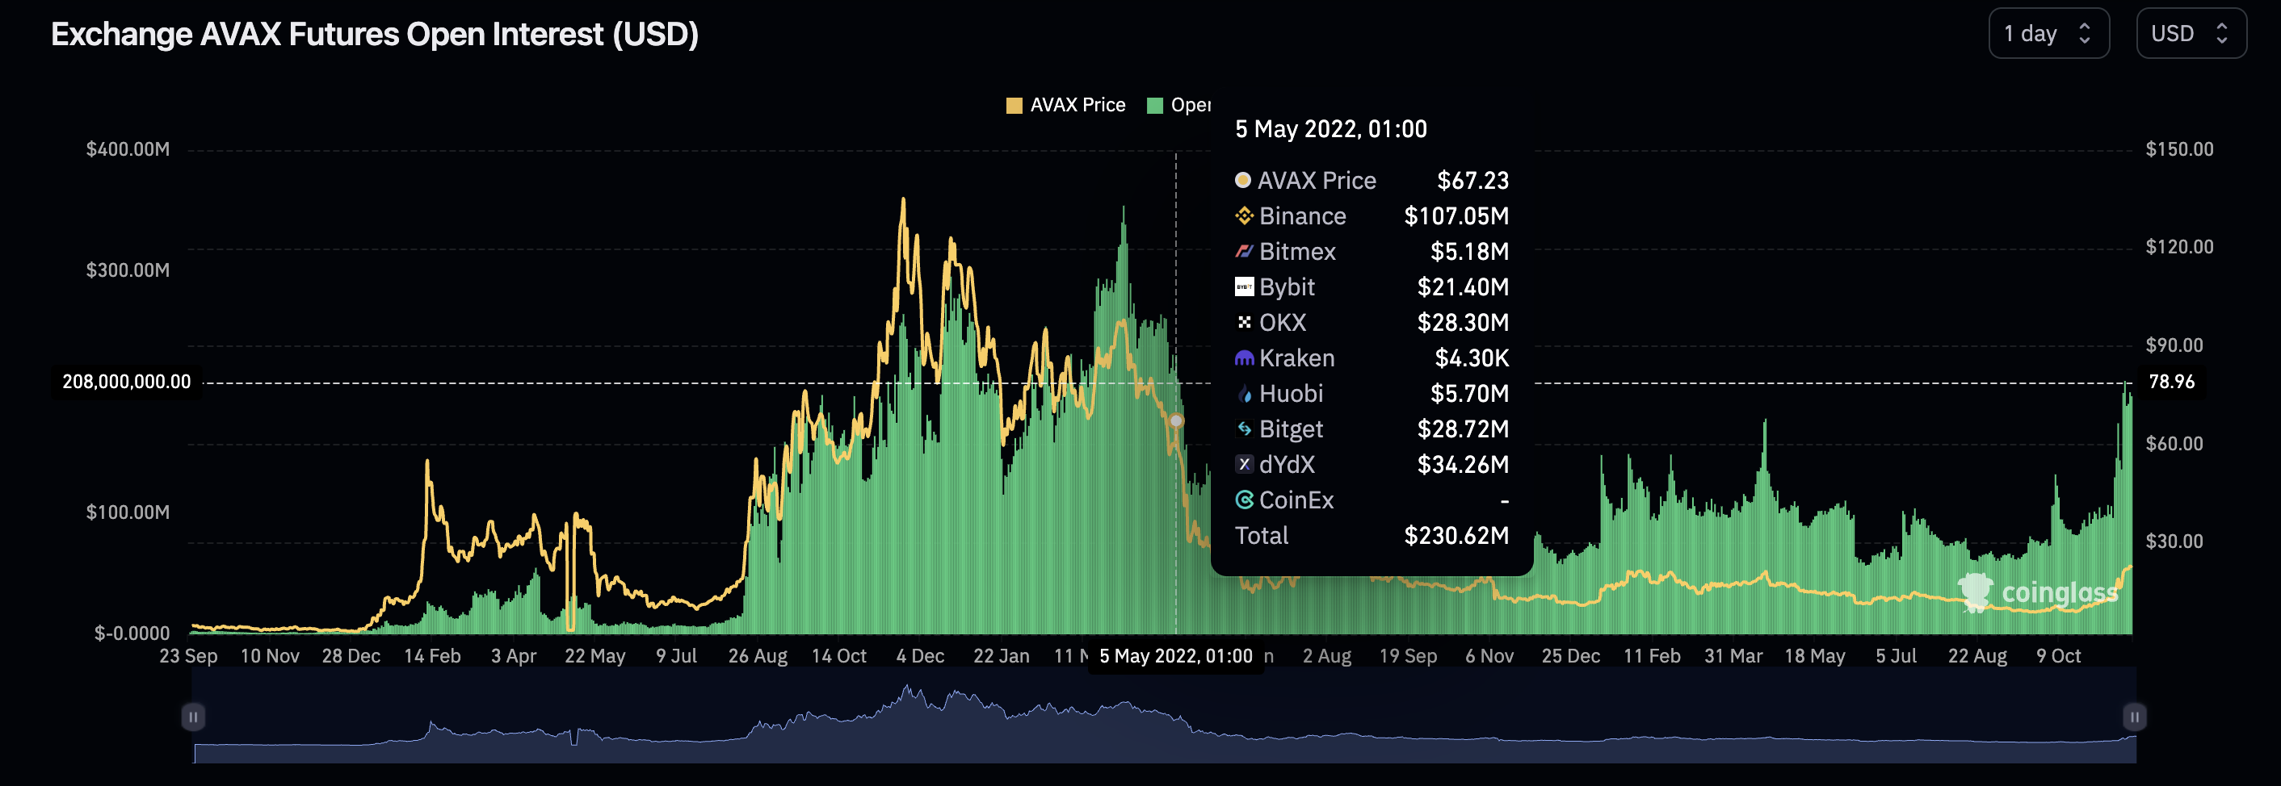Image resolution: width=2281 pixels, height=786 pixels.
Task: Click the 18 May x-axis date label
Action: tap(1815, 656)
